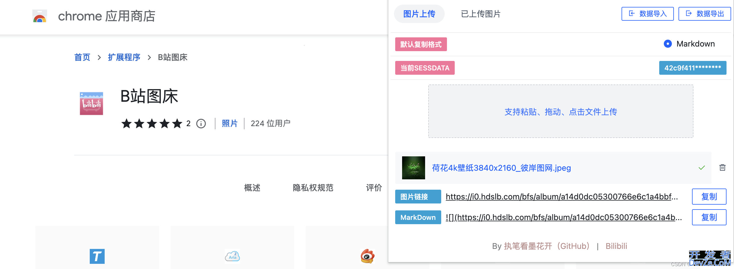Open the i0.hdslb.com image URL link
Image resolution: width=734 pixels, height=269 pixels.
[x=562, y=197]
